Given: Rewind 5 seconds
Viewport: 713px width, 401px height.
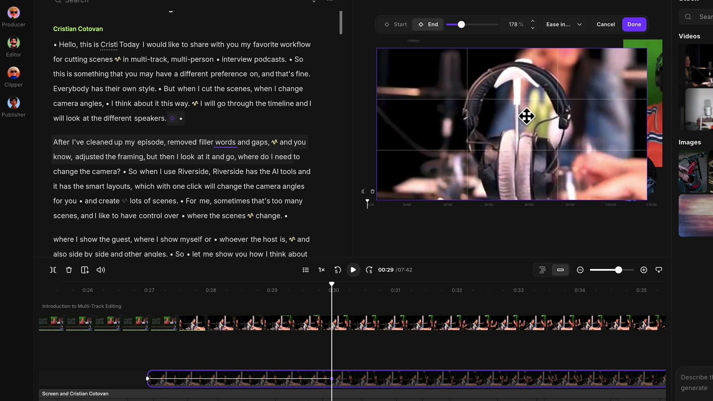Looking at the screenshot, I should 338,270.
